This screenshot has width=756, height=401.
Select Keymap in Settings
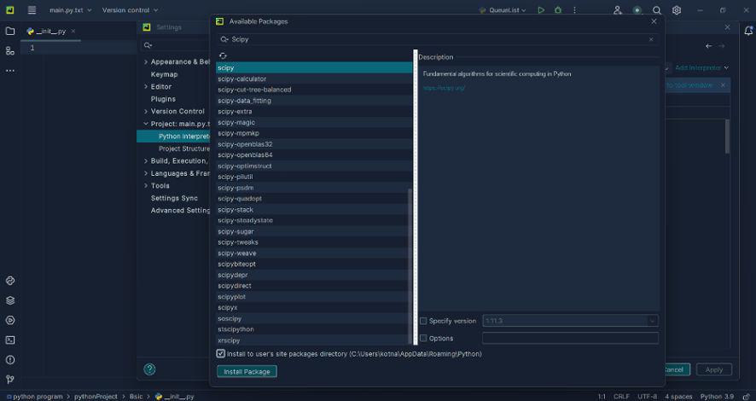(x=164, y=74)
